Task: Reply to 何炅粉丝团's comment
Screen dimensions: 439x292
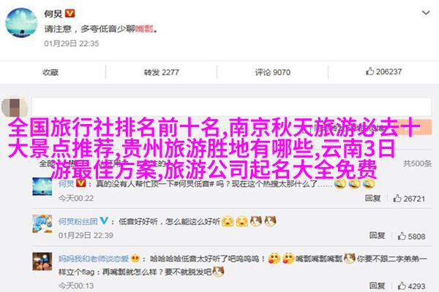Action: [377, 236]
